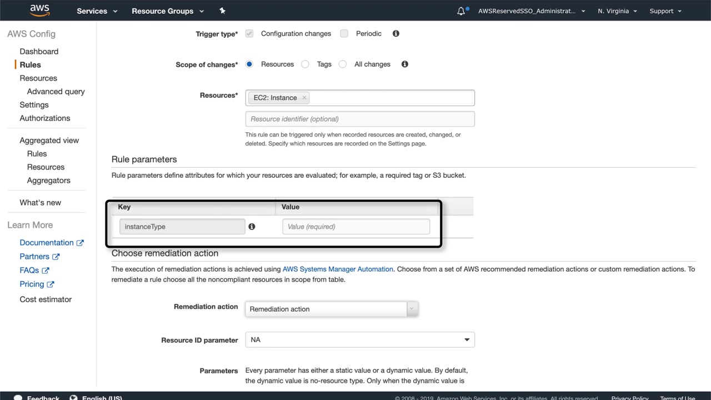Select the All changes radio button
The image size is (711, 400).
(x=343, y=64)
